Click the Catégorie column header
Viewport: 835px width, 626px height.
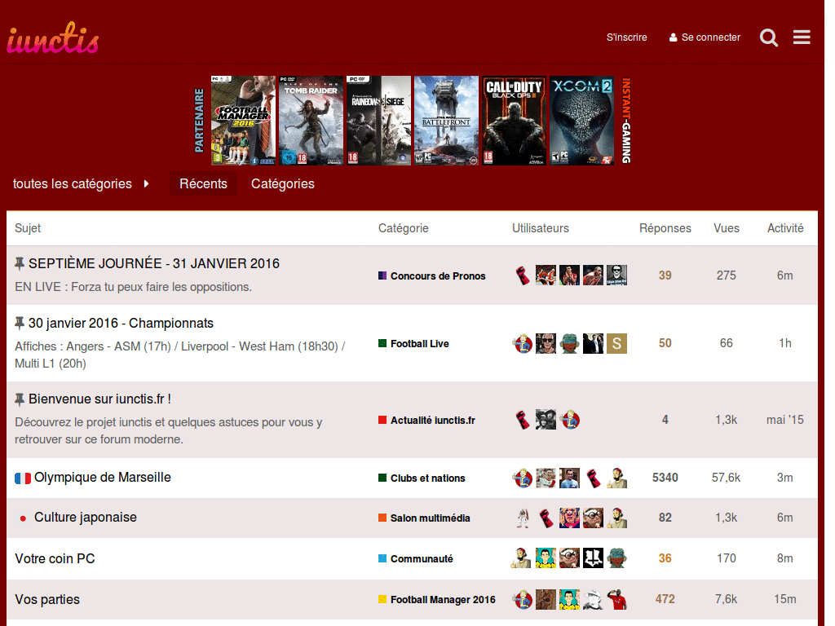point(403,228)
